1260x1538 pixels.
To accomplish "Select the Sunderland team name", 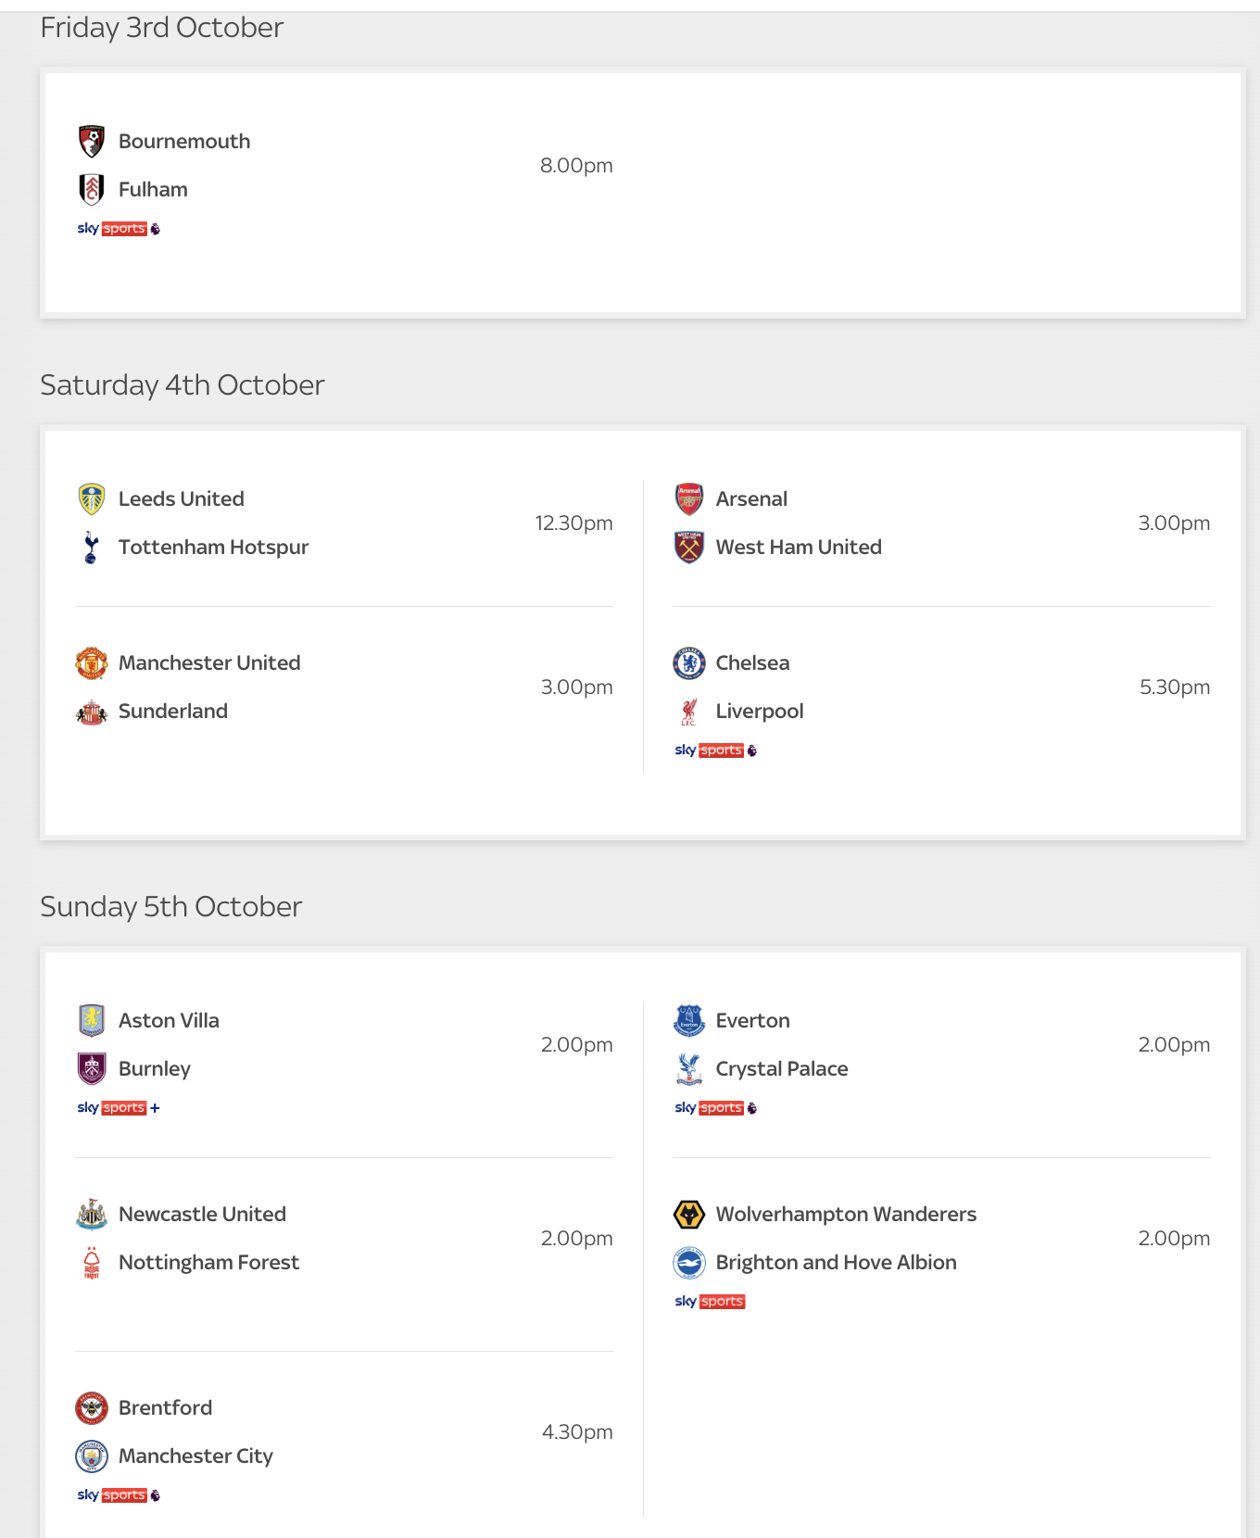I will (x=173, y=712).
